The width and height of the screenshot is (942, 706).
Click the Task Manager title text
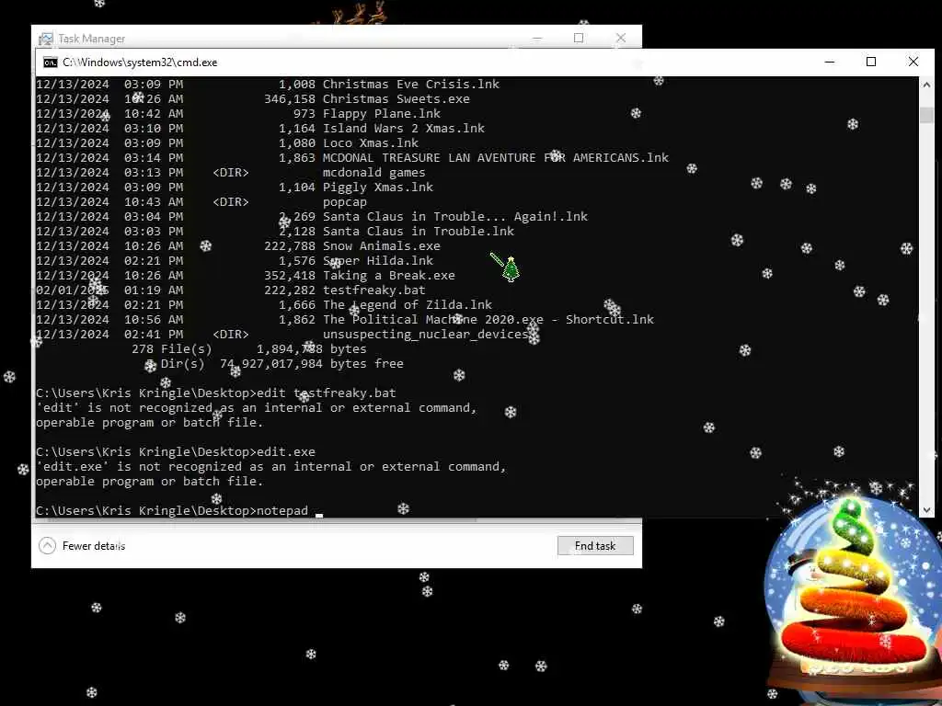pos(92,39)
